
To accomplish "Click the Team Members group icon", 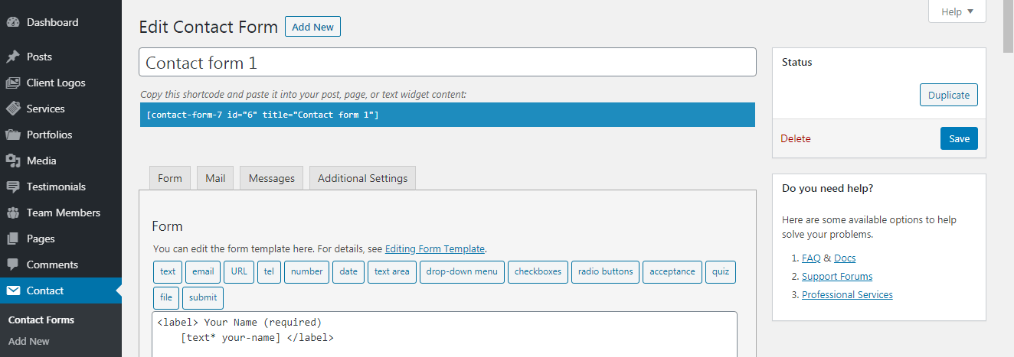I will click(x=13, y=213).
